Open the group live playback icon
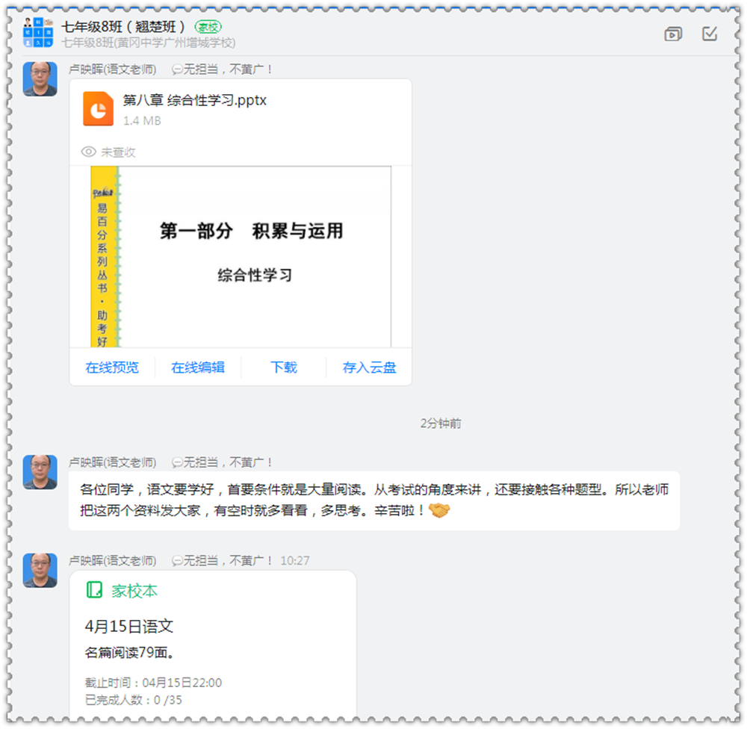The width and height of the screenshot is (747, 729). tap(673, 34)
